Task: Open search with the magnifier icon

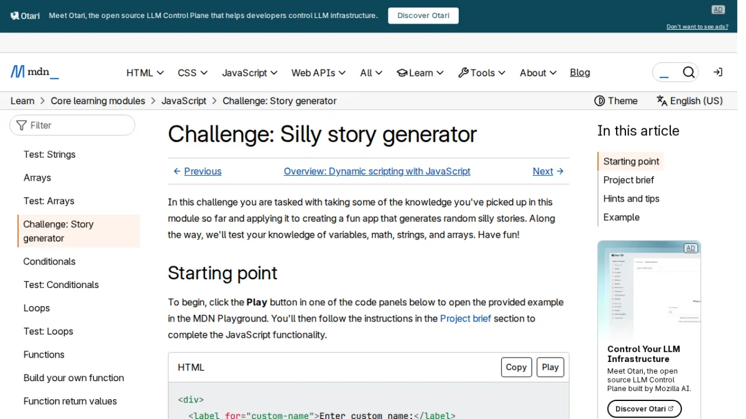Action: tap(688, 73)
